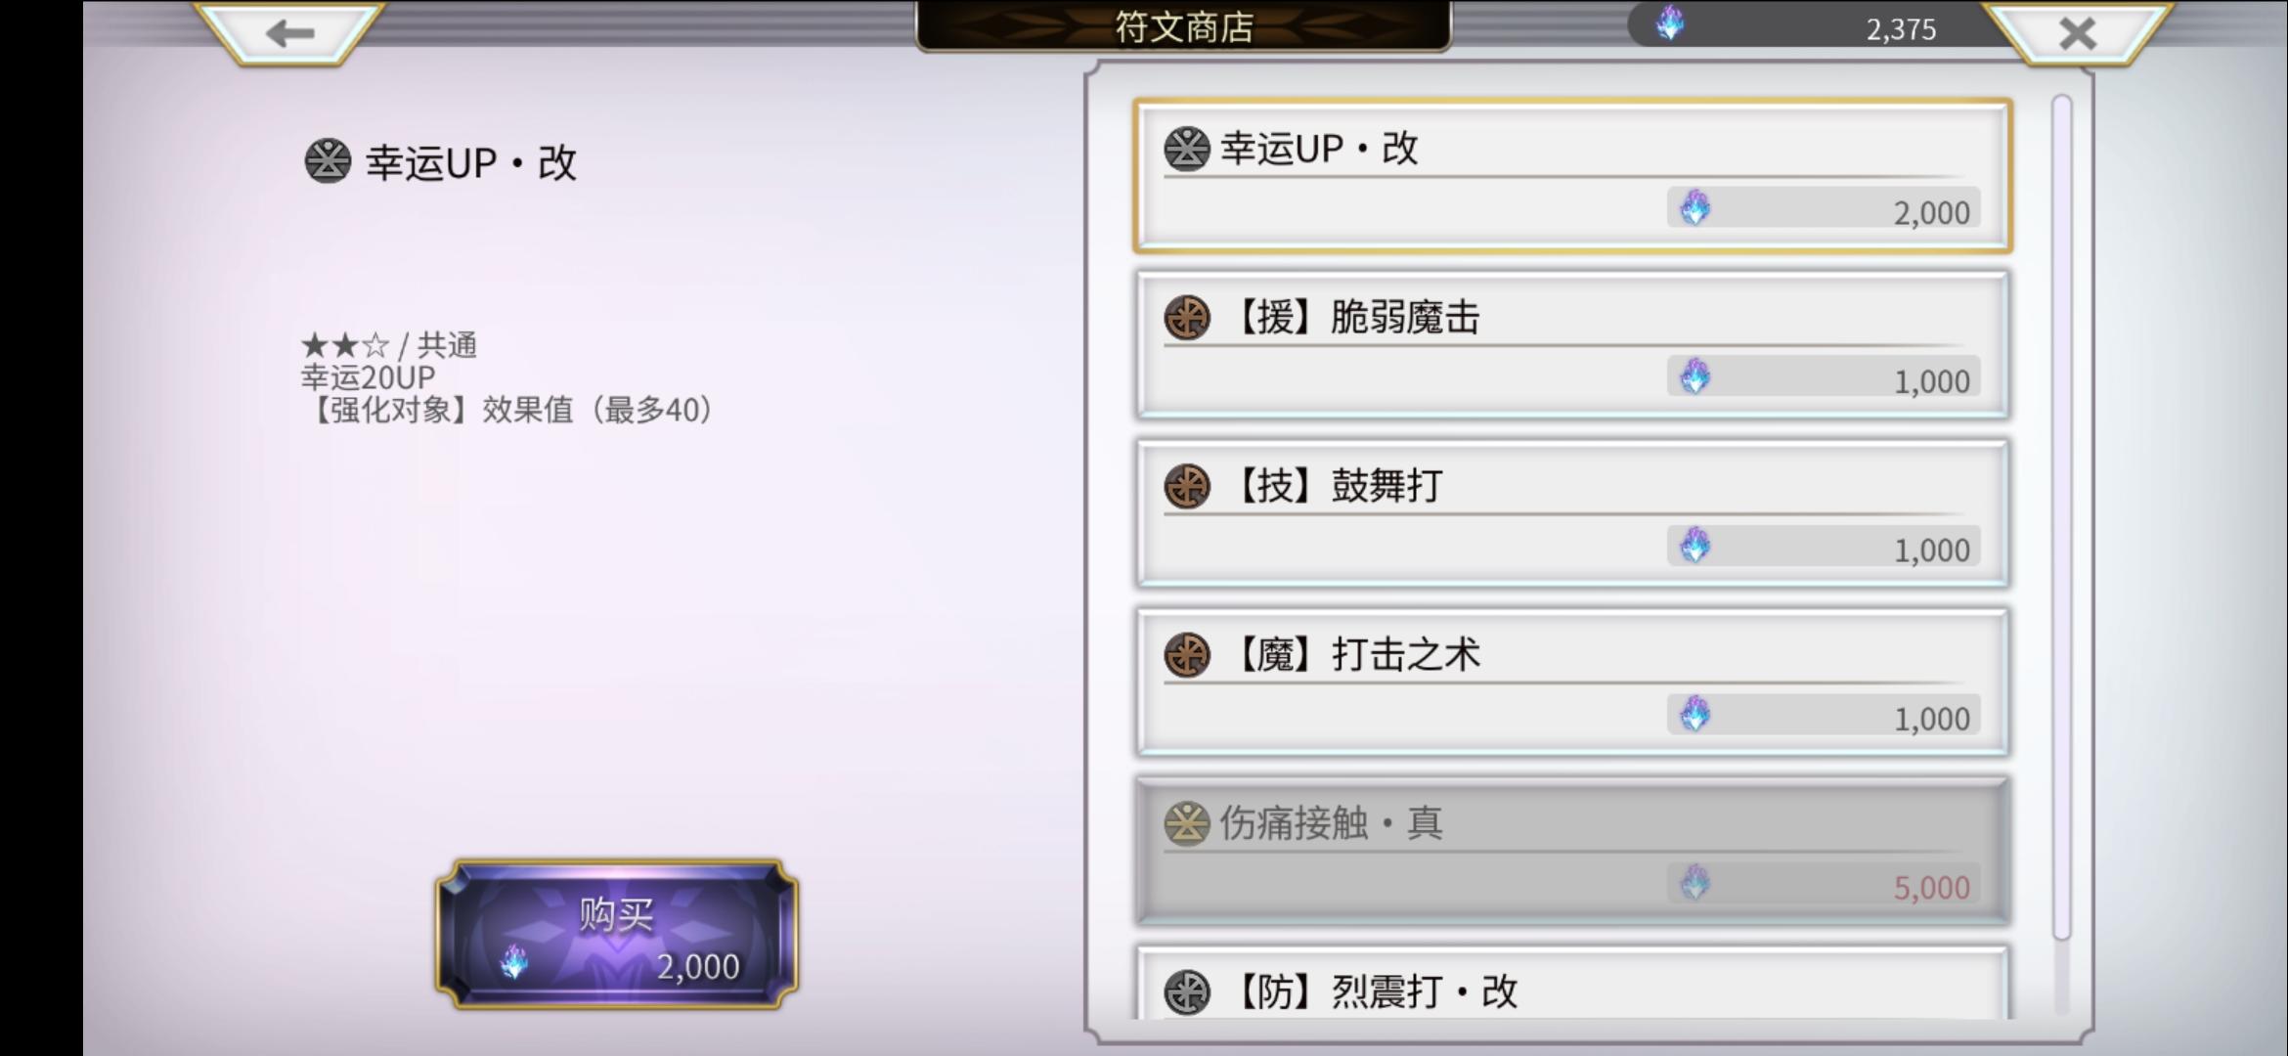Screen dimensions: 2288x1056
Task: Click rune icon beside 伤痛接触・真
Action: coord(1187,824)
